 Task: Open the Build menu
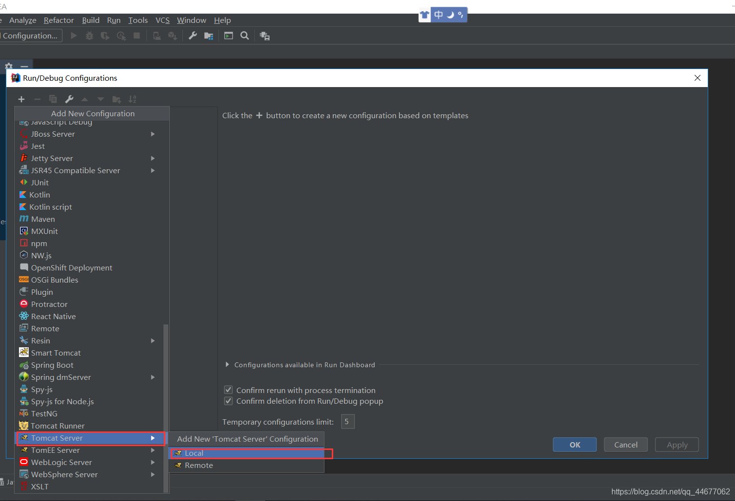90,20
